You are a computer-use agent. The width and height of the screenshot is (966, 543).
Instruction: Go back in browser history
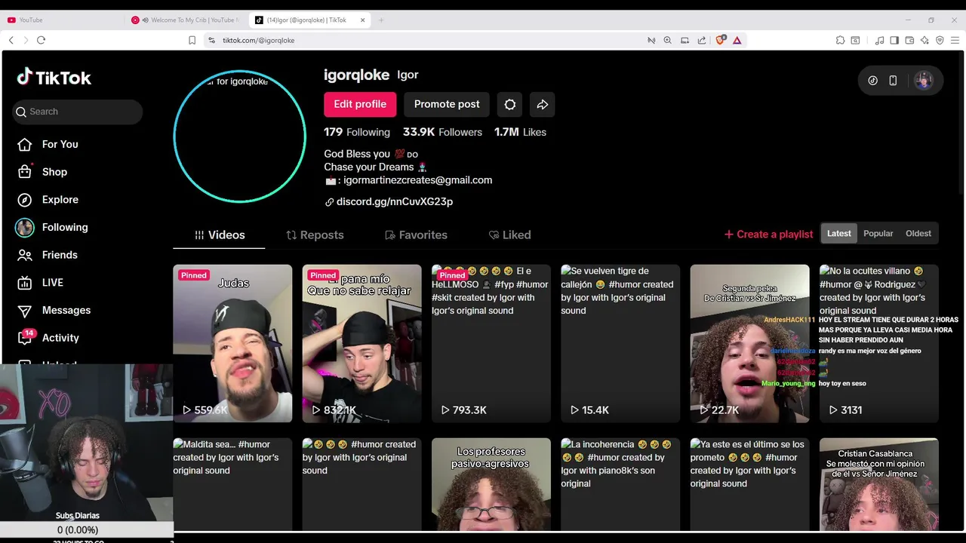11,40
